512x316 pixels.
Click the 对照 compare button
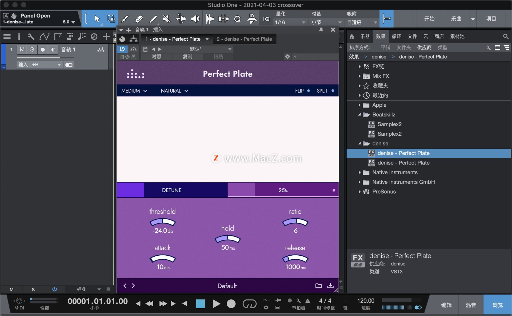pyautogui.click(x=157, y=57)
